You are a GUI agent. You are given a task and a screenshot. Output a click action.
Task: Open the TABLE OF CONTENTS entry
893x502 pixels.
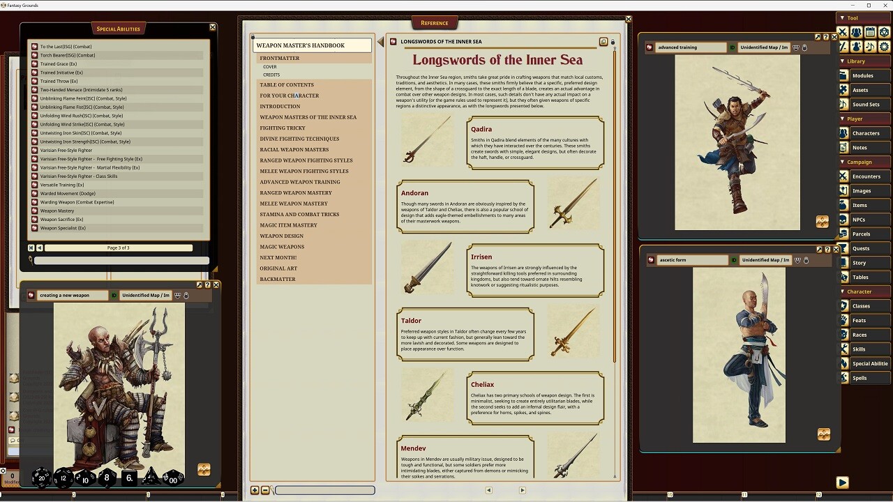(x=288, y=84)
